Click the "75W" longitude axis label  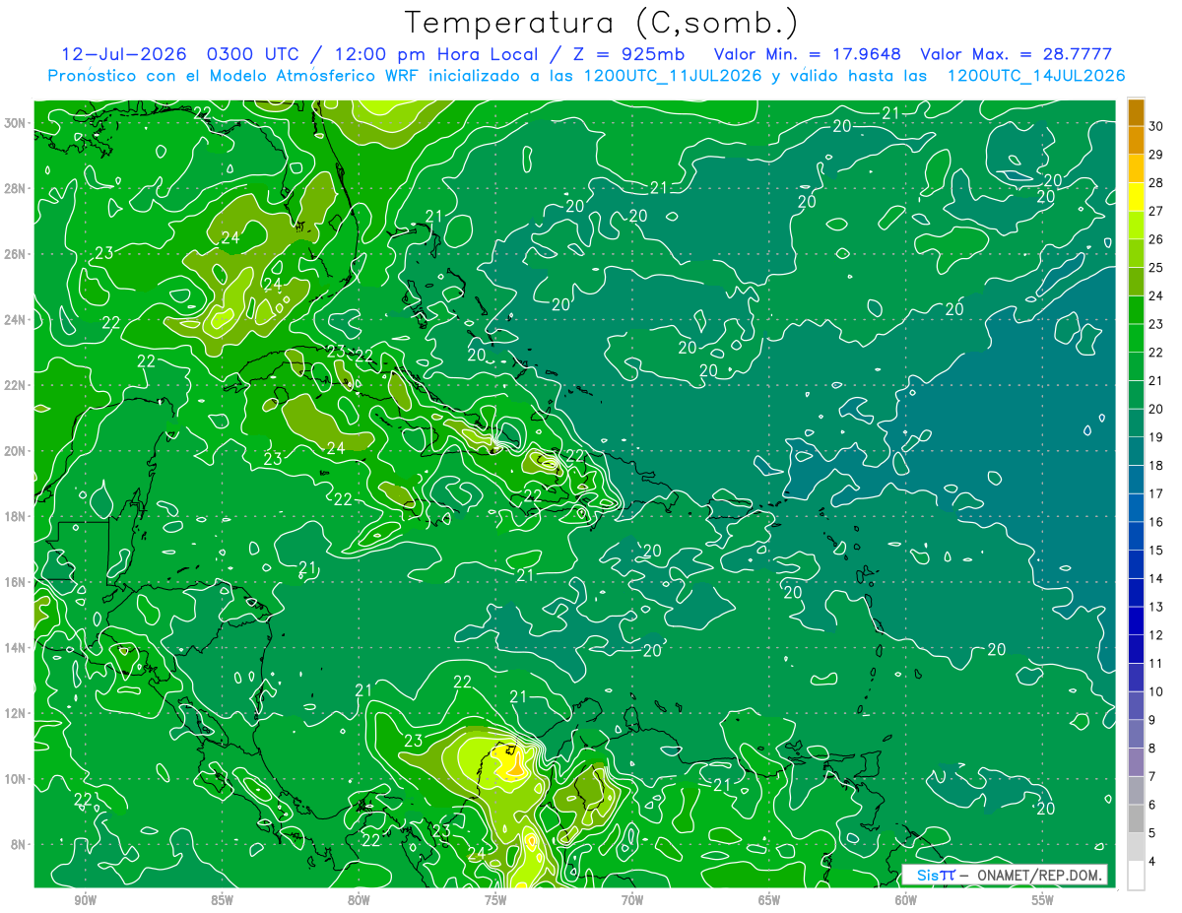coord(495,900)
